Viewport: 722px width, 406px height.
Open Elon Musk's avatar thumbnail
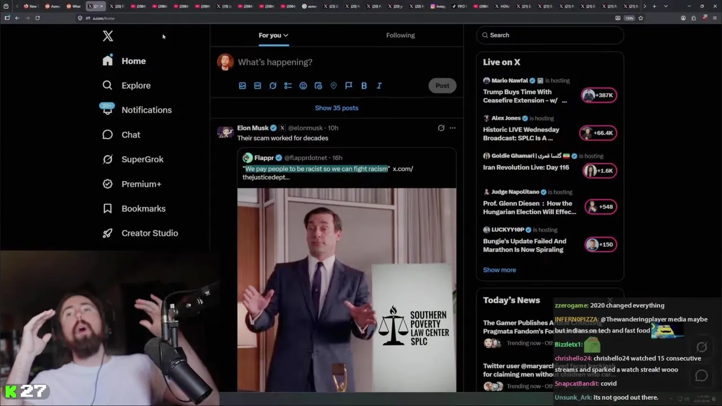(x=225, y=132)
